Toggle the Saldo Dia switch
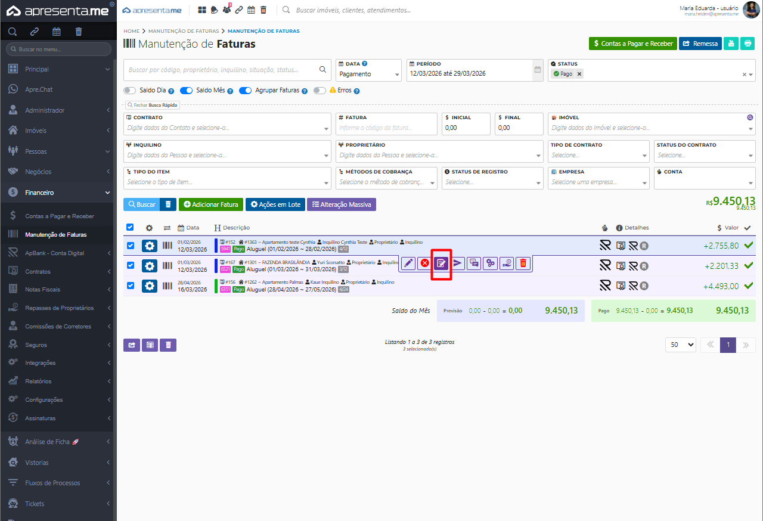The height and width of the screenshot is (521, 763). click(x=129, y=91)
